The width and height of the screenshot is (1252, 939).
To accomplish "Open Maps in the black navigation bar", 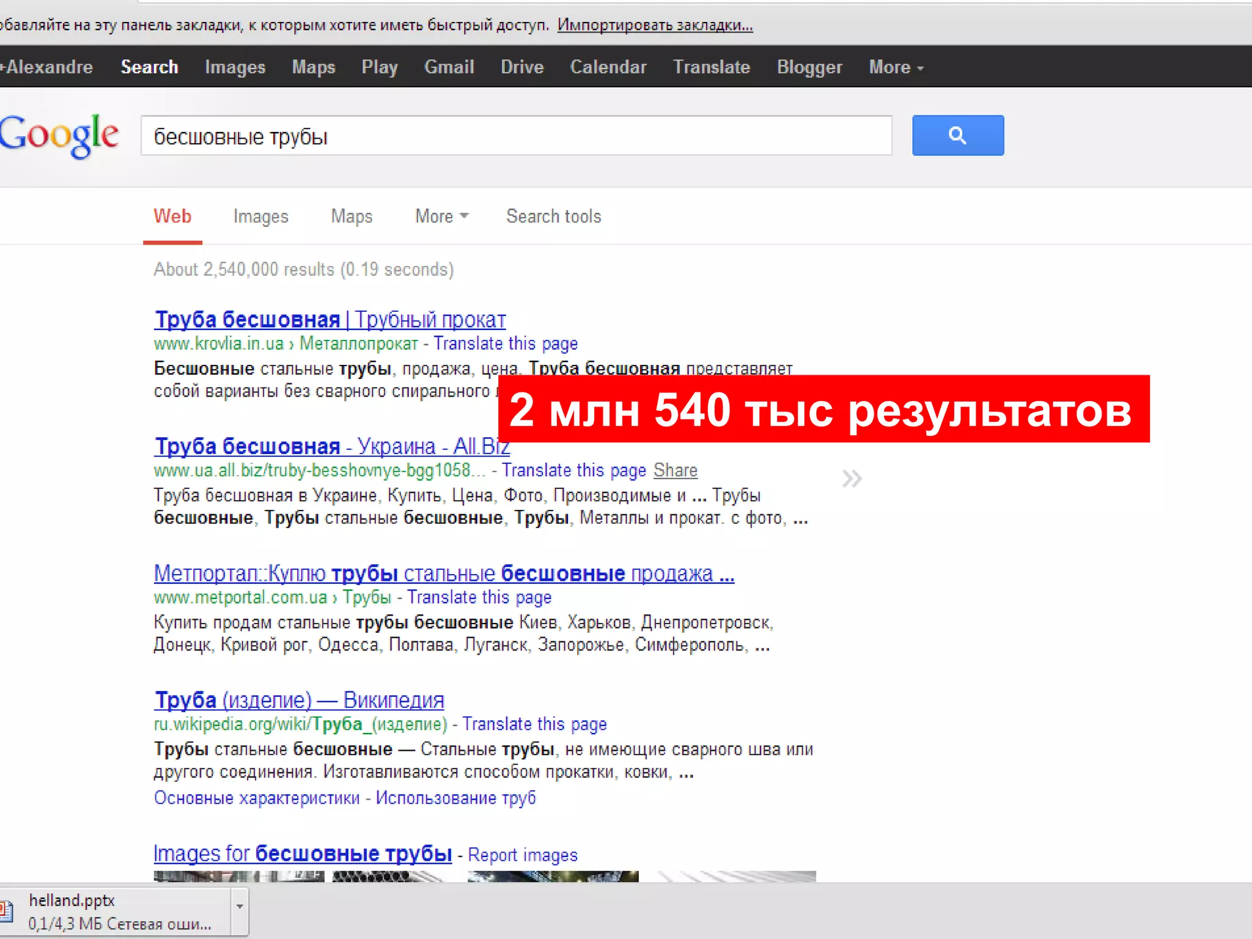I will click(x=314, y=67).
